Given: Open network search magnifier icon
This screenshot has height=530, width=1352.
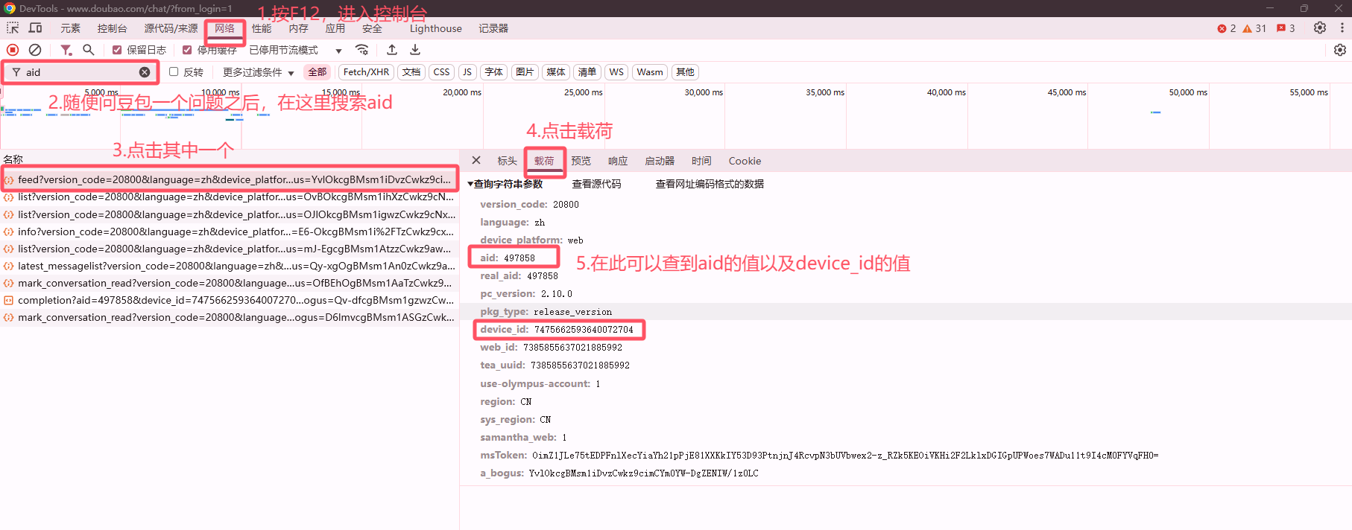Looking at the screenshot, I should (x=89, y=50).
